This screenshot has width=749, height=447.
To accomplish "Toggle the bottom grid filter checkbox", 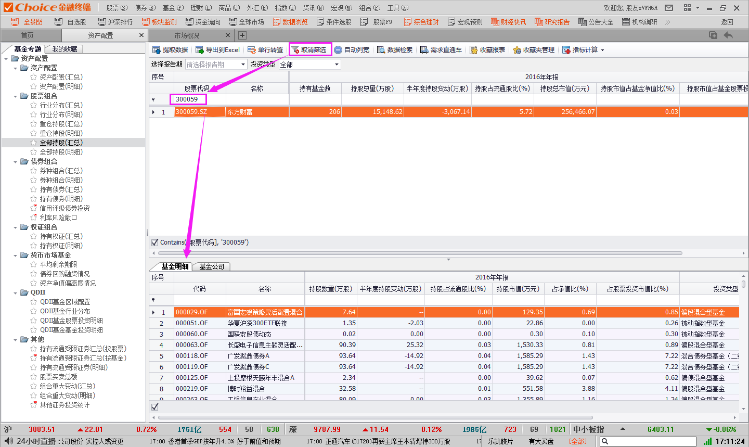I will (154, 407).
